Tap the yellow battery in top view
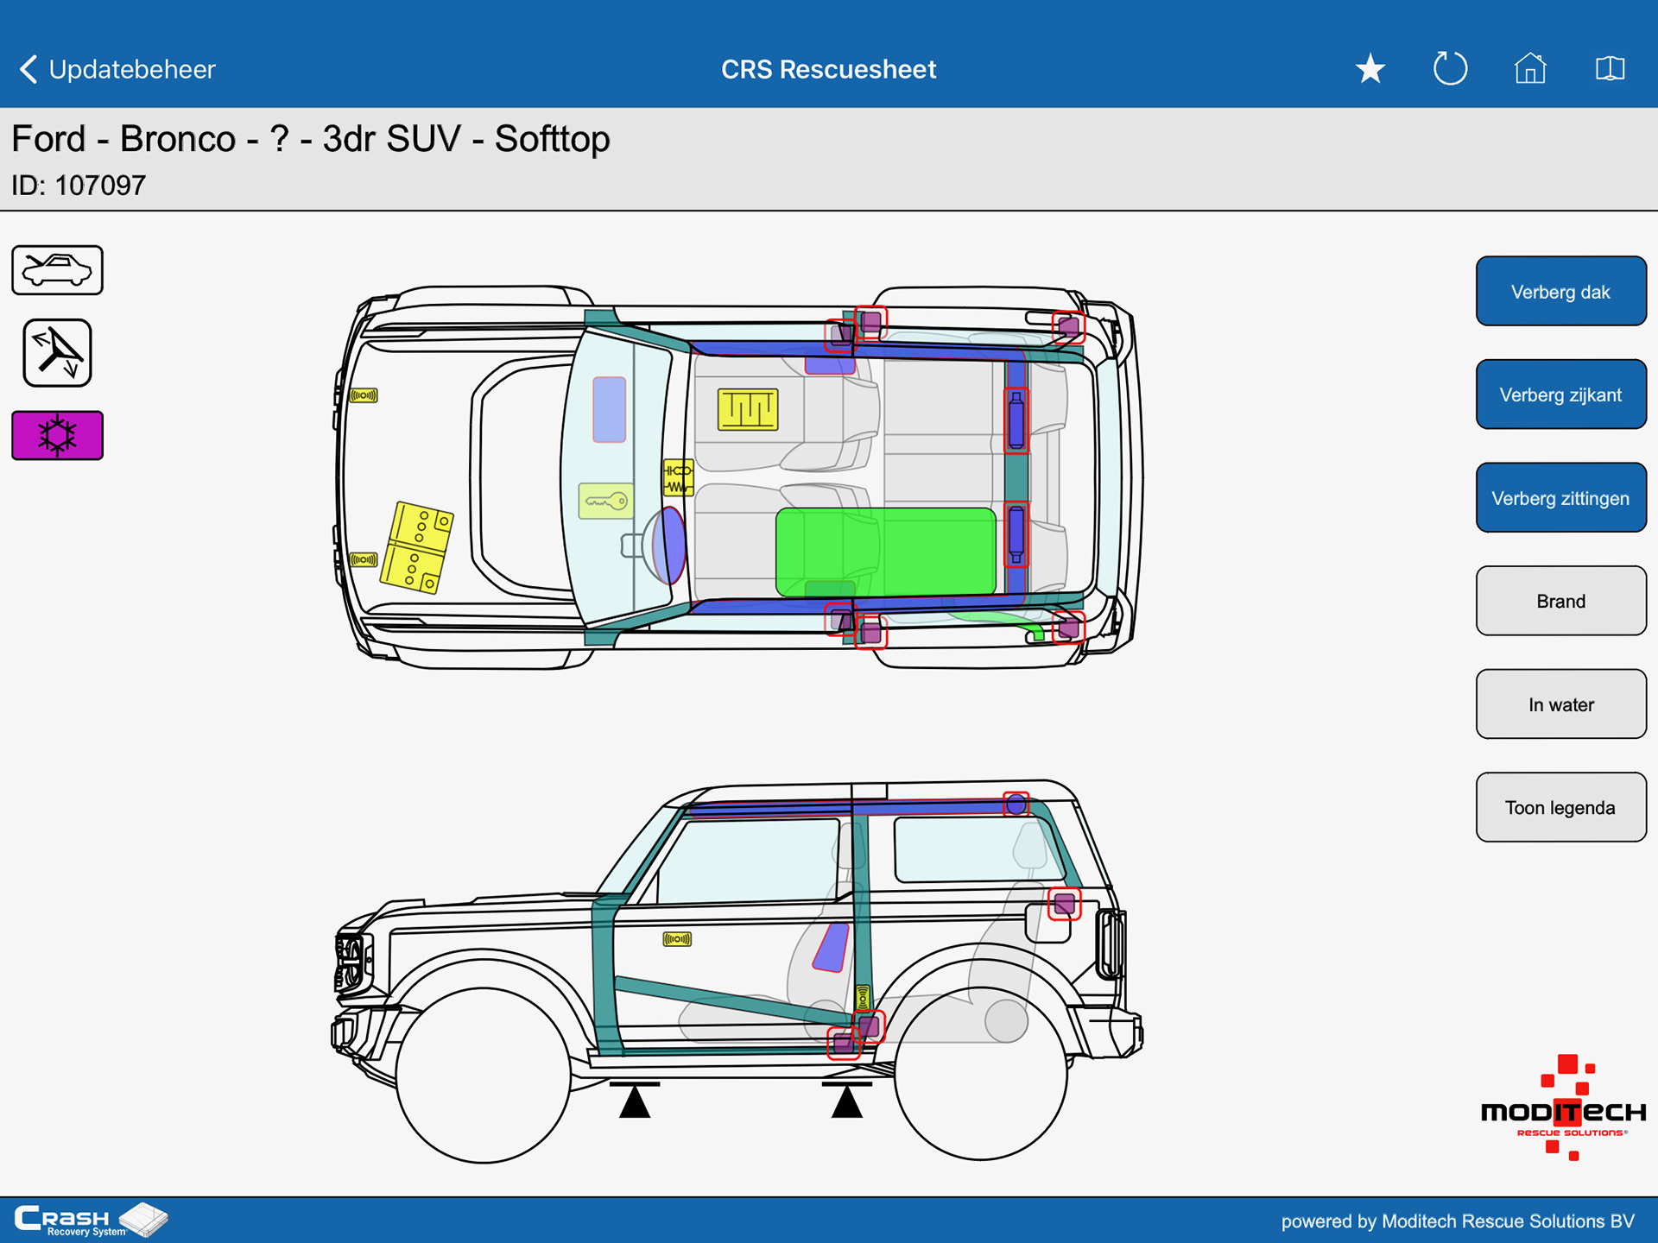Viewport: 1658px width, 1243px height. 417,547
